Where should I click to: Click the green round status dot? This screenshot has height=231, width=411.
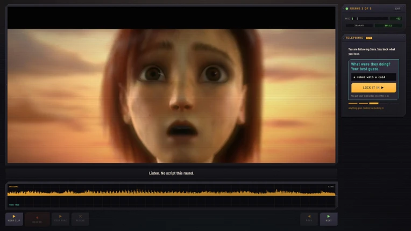(x=347, y=9)
